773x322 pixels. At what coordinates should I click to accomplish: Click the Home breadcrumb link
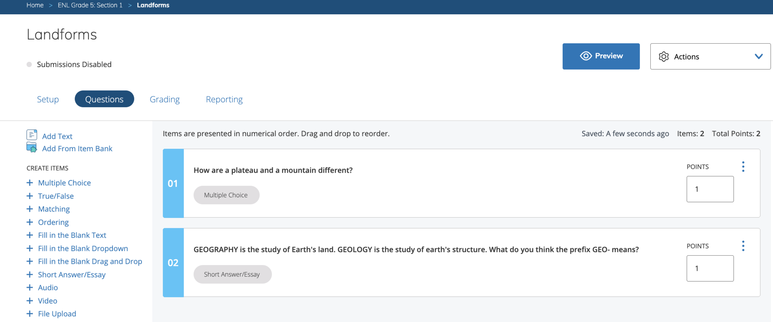(35, 5)
